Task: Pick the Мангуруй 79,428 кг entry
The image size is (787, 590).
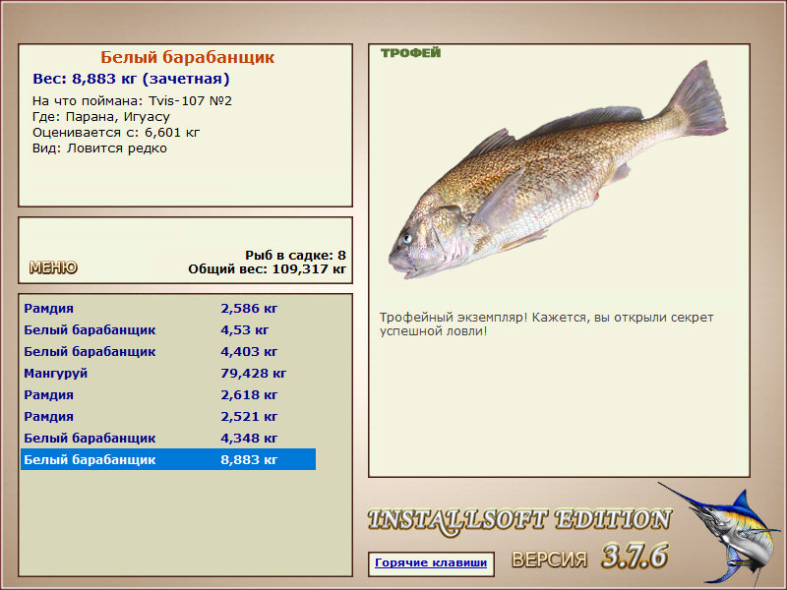Action: (168, 373)
